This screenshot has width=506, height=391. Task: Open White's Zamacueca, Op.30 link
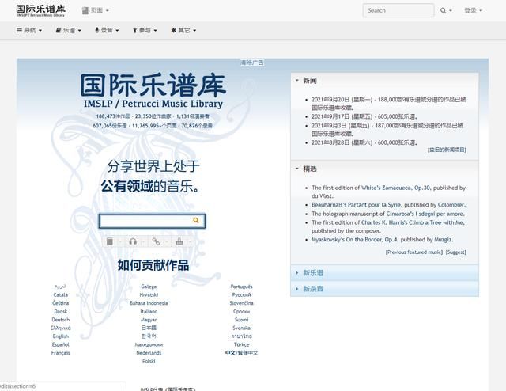pyautogui.click(x=396, y=188)
